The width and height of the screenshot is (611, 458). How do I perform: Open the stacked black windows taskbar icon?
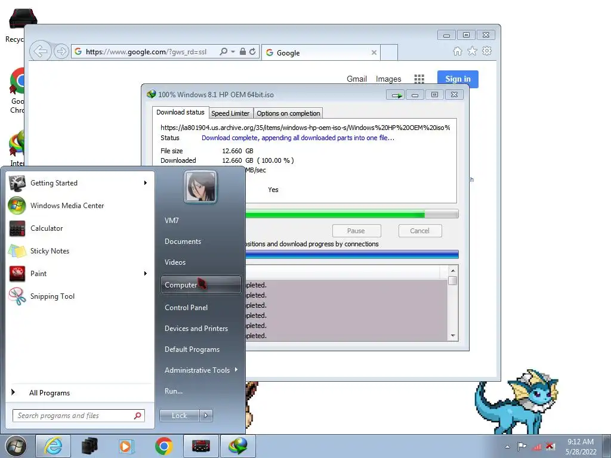pyautogui.click(x=90, y=446)
